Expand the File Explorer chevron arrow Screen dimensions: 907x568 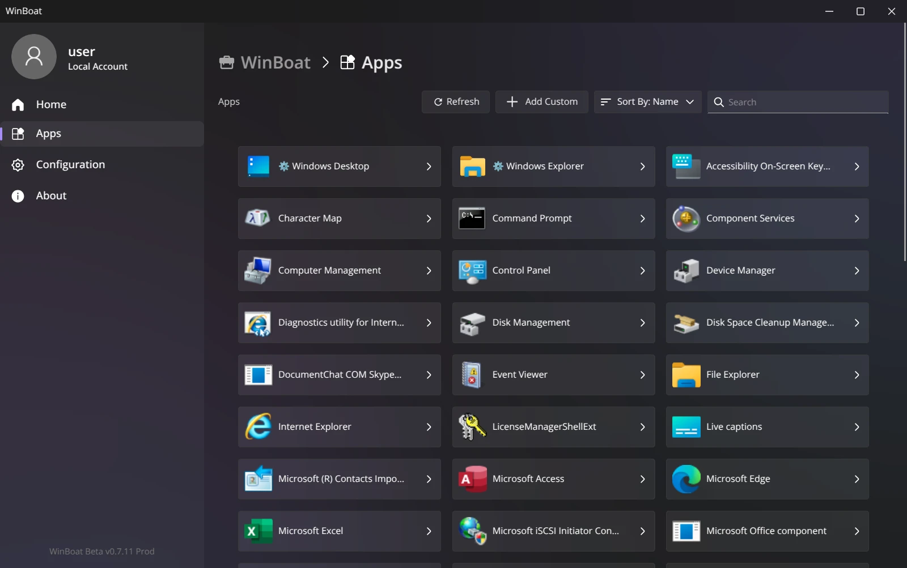tap(857, 375)
